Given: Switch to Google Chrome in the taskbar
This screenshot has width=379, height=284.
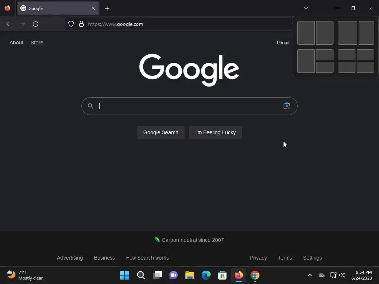Looking at the screenshot, I should point(255,275).
